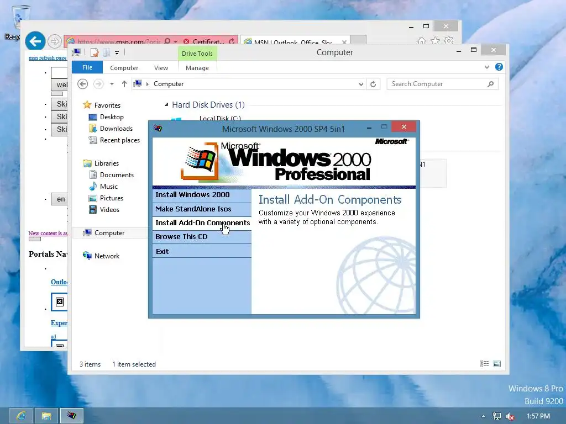Click the taskbar clock

[x=538, y=416]
